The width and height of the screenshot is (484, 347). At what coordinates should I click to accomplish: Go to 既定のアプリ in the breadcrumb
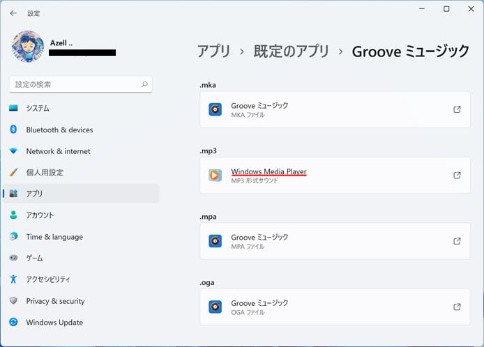point(292,51)
